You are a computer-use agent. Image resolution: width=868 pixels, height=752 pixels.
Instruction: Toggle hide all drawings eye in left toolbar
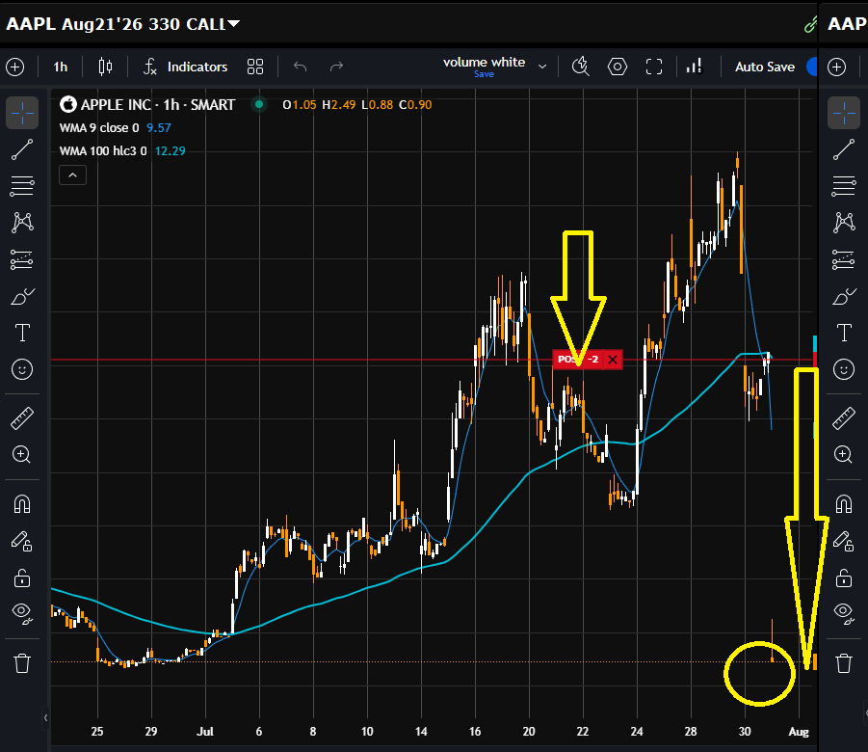tap(22, 613)
